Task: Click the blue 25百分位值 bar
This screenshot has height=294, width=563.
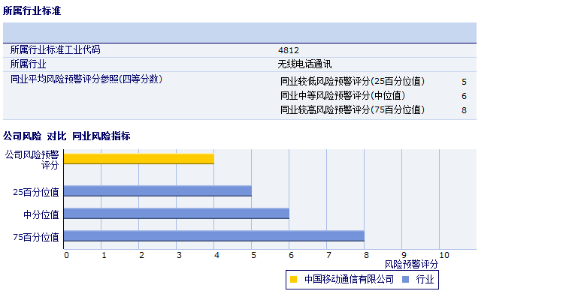Action: (x=158, y=190)
